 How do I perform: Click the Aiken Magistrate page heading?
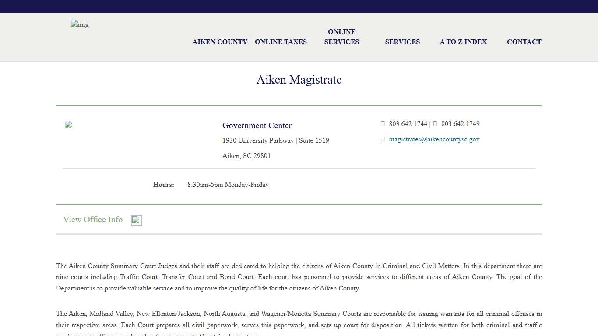tap(299, 80)
